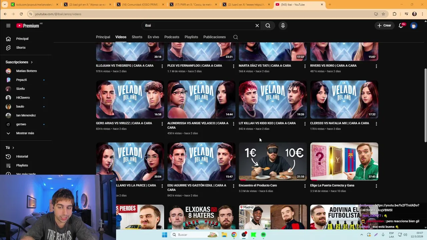Screen dimensions: 427x240
Task: Click the Windows taskbar Buscar search box
Action: pos(195,235)
